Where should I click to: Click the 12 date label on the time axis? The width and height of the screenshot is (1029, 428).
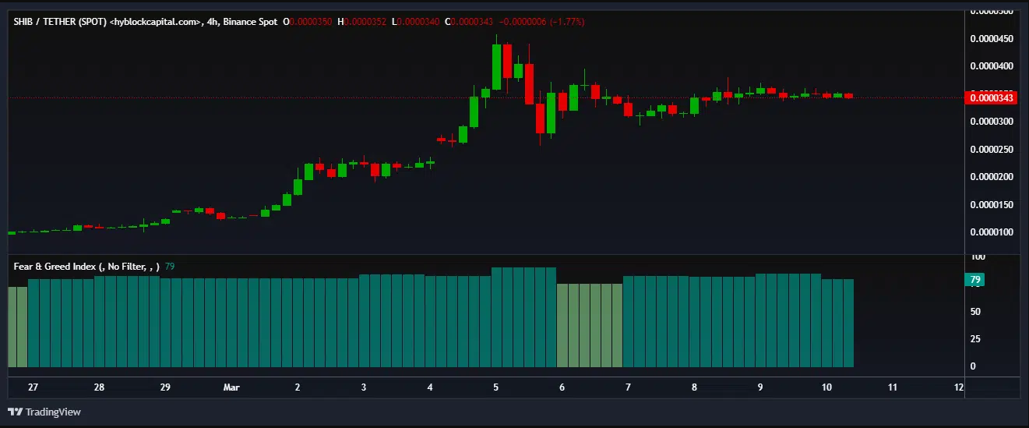coord(959,387)
